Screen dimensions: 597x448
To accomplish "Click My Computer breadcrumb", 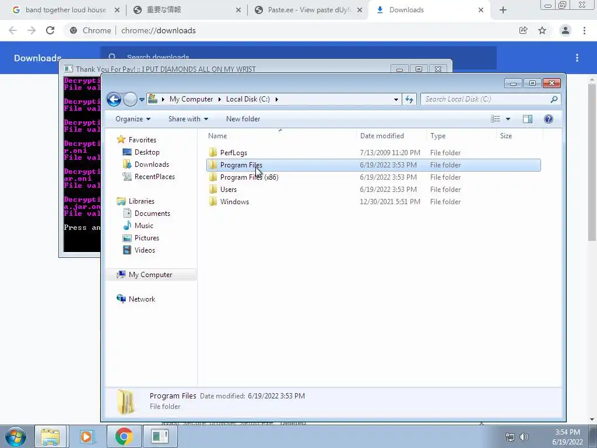I will [191, 99].
